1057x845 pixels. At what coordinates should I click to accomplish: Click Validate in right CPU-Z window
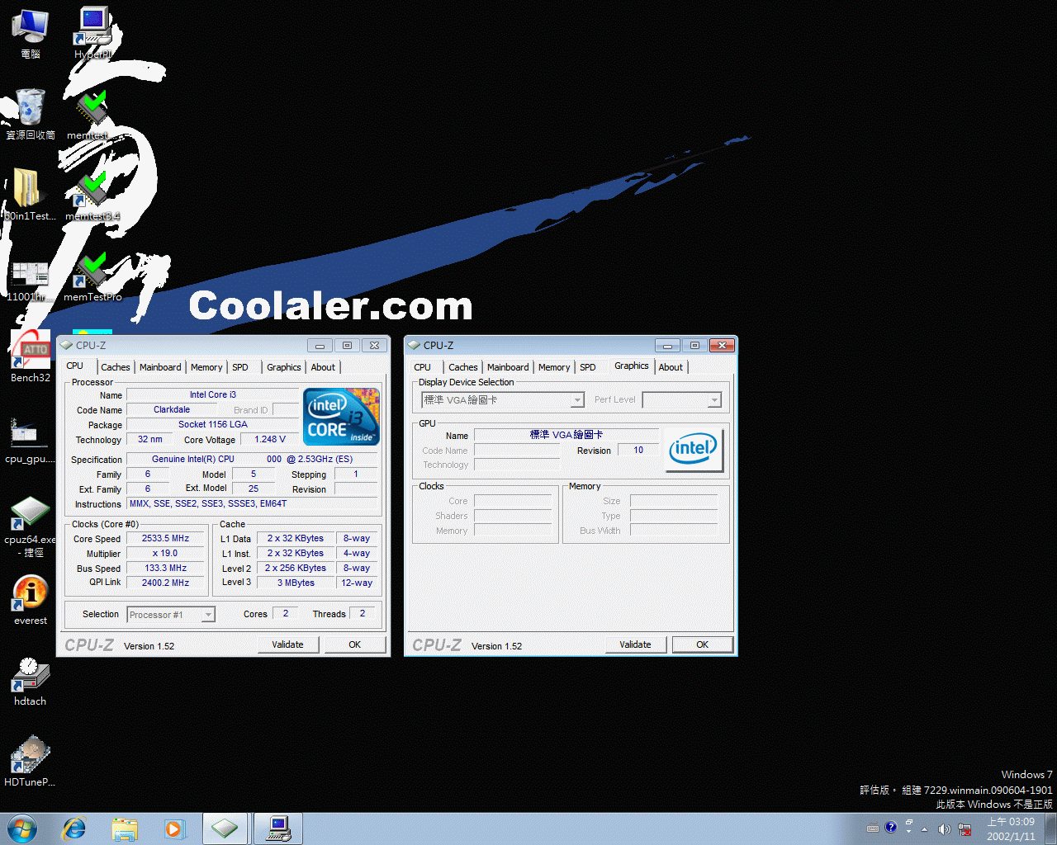pyautogui.click(x=635, y=644)
